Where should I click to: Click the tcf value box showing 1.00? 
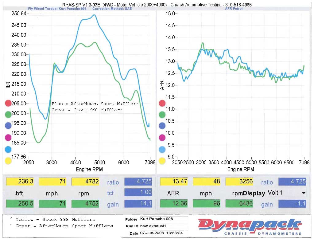[138, 193]
